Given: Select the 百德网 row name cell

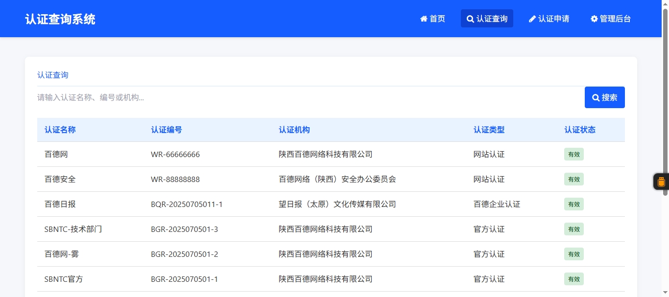Looking at the screenshot, I should (56, 154).
